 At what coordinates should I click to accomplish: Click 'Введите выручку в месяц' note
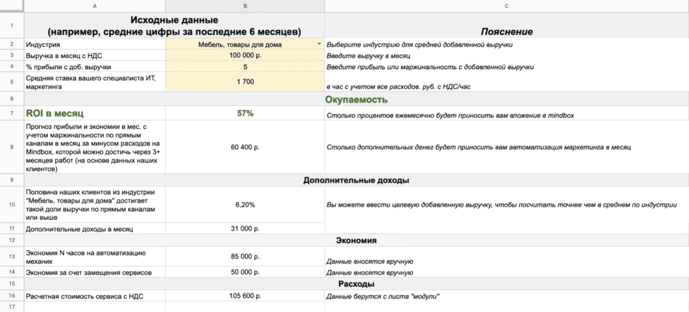pyautogui.click(x=368, y=56)
